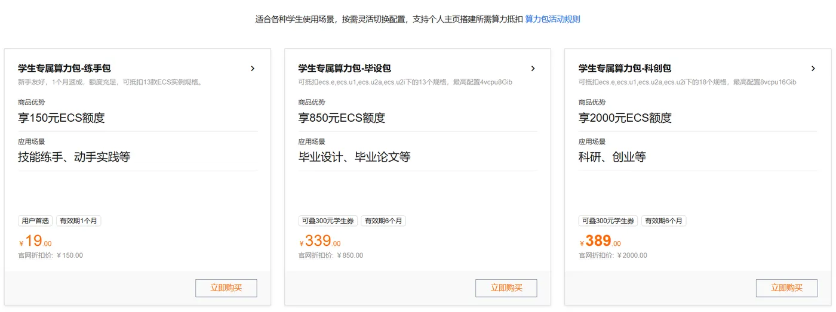The width and height of the screenshot is (836, 312).
Task: Click 有效期6个月 tag on 科创包 card
Action: click(x=664, y=221)
